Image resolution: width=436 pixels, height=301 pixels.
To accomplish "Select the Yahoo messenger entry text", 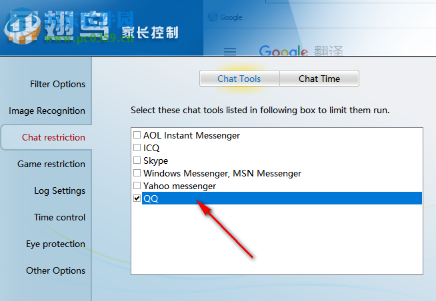I will (179, 186).
